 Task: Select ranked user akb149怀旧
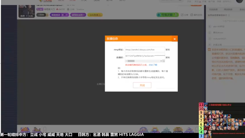219,27
